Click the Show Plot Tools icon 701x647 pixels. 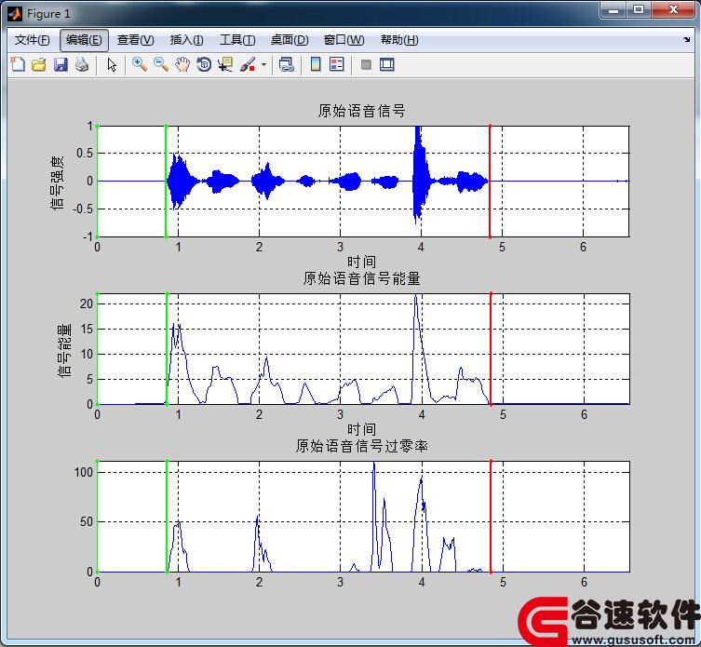coord(386,65)
